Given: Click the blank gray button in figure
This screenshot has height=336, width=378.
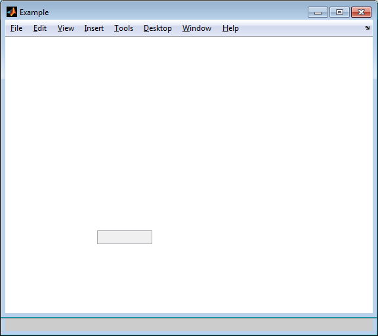Looking at the screenshot, I should [x=125, y=237].
